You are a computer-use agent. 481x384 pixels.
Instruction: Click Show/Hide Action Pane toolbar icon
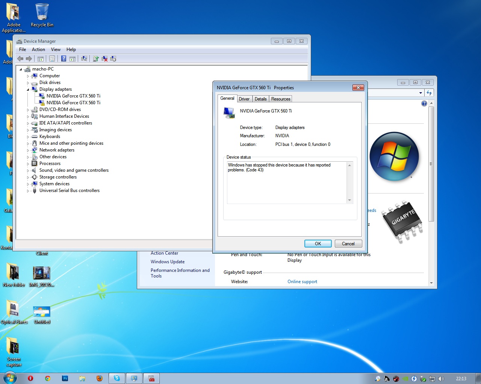point(73,58)
